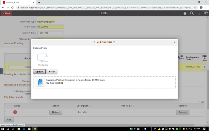Click the Amount field showing 11.000

(20, 67)
